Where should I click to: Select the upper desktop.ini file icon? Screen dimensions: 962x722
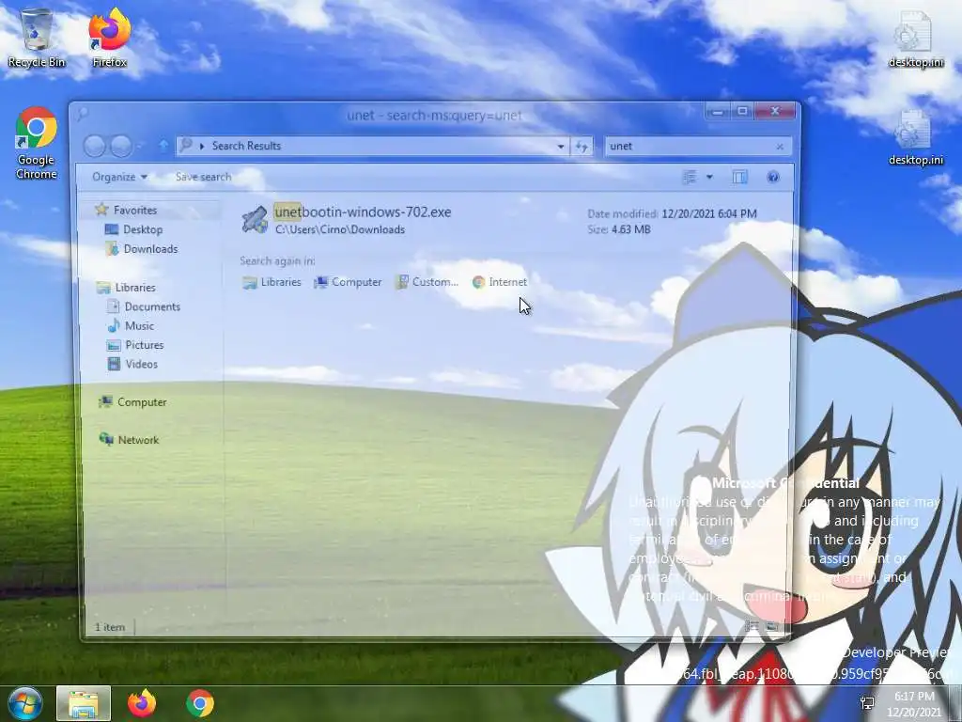coord(915,38)
